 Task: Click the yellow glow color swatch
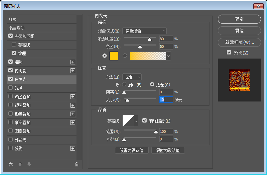coord(114,56)
